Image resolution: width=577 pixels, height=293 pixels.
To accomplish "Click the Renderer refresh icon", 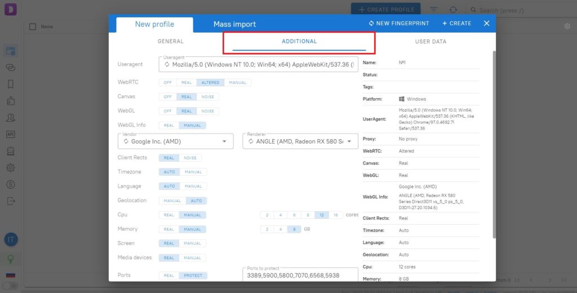I will coord(251,141).
